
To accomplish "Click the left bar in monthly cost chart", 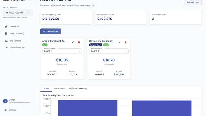I will click(x=88, y=108).
